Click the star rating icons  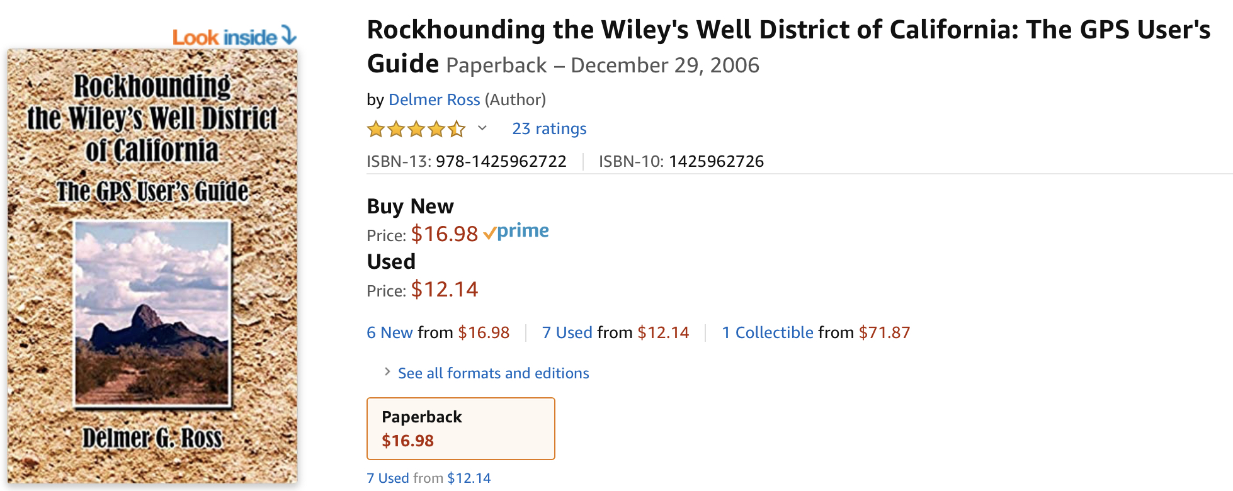click(416, 129)
